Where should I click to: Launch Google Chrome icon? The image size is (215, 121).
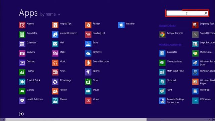coord(162,35)
